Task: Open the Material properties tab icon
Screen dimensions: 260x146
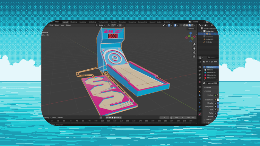Action: [x=200, y=114]
